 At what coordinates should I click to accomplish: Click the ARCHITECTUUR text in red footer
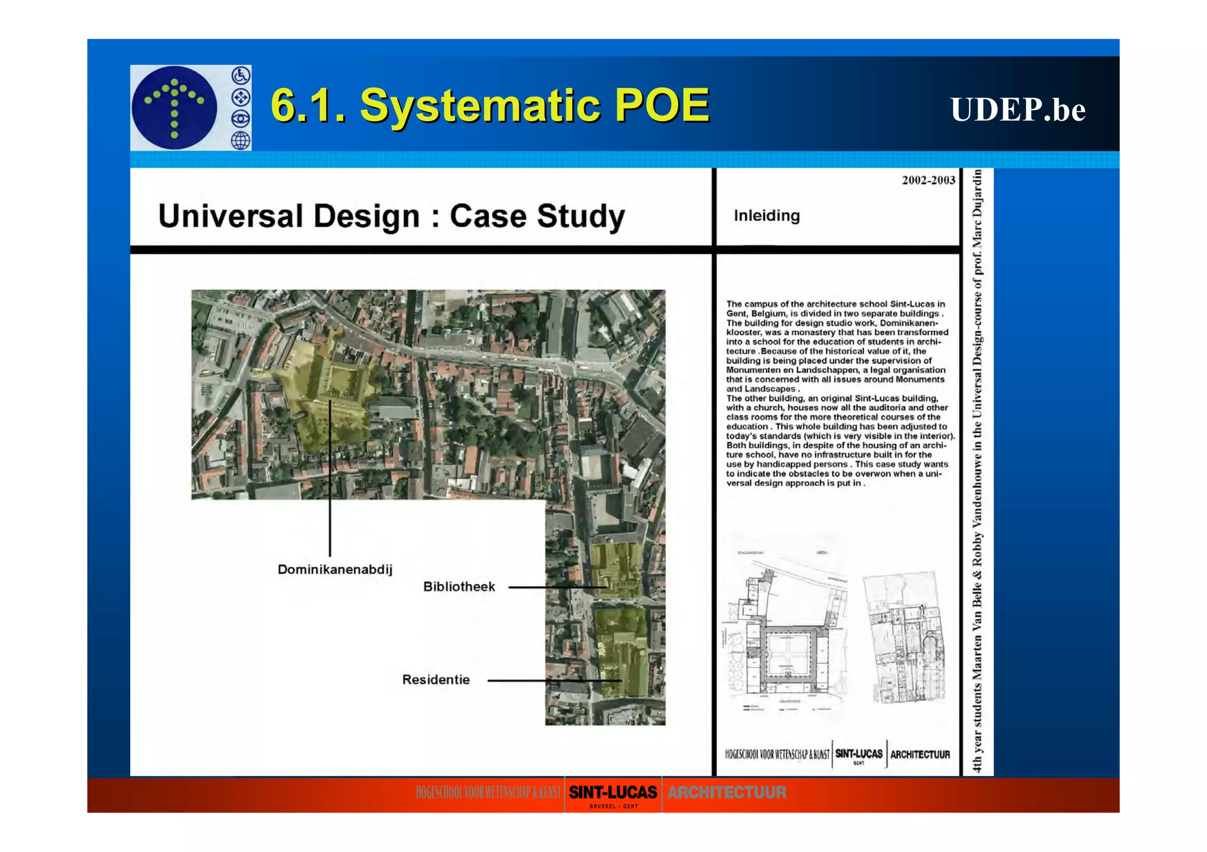click(727, 793)
